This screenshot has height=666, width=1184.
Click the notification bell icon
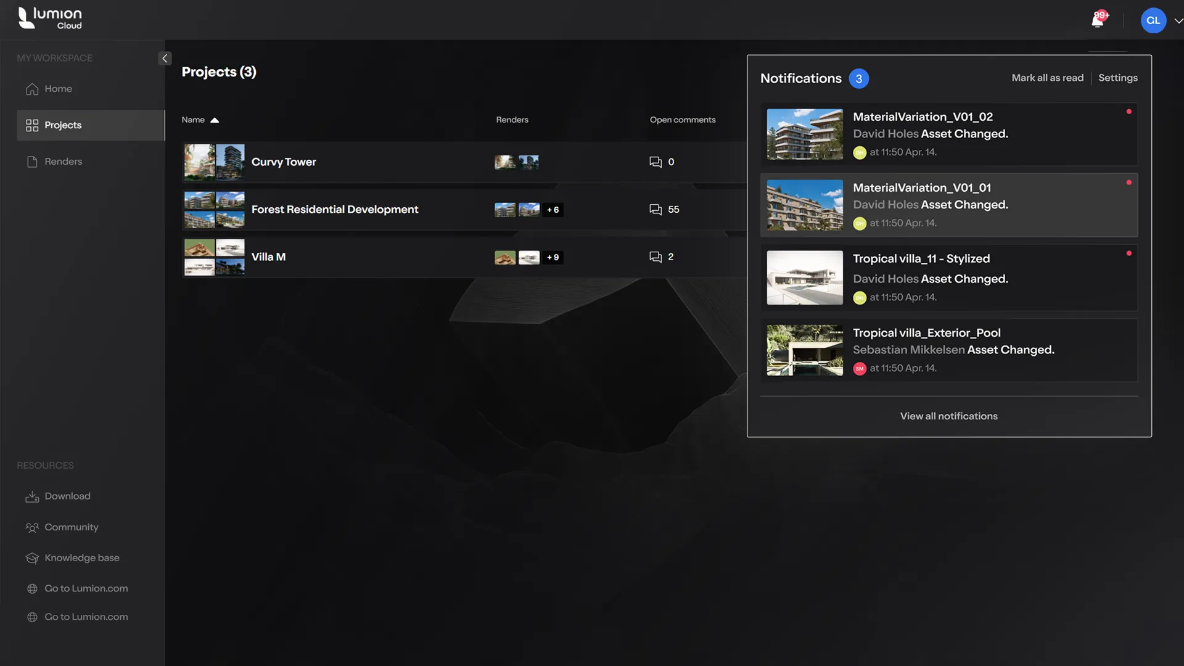pos(1098,20)
